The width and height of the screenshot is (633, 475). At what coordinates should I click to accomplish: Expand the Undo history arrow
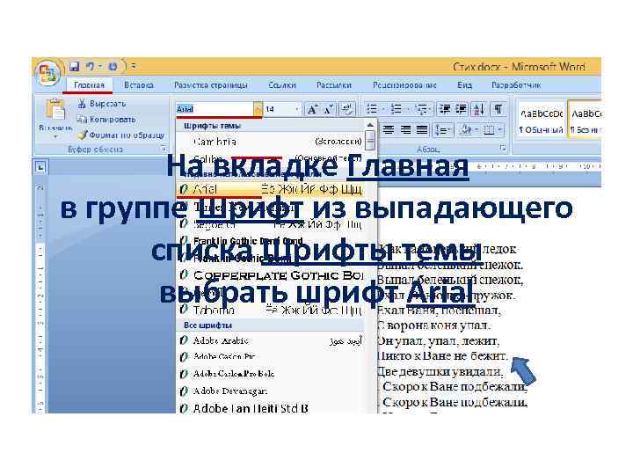(x=99, y=66)
